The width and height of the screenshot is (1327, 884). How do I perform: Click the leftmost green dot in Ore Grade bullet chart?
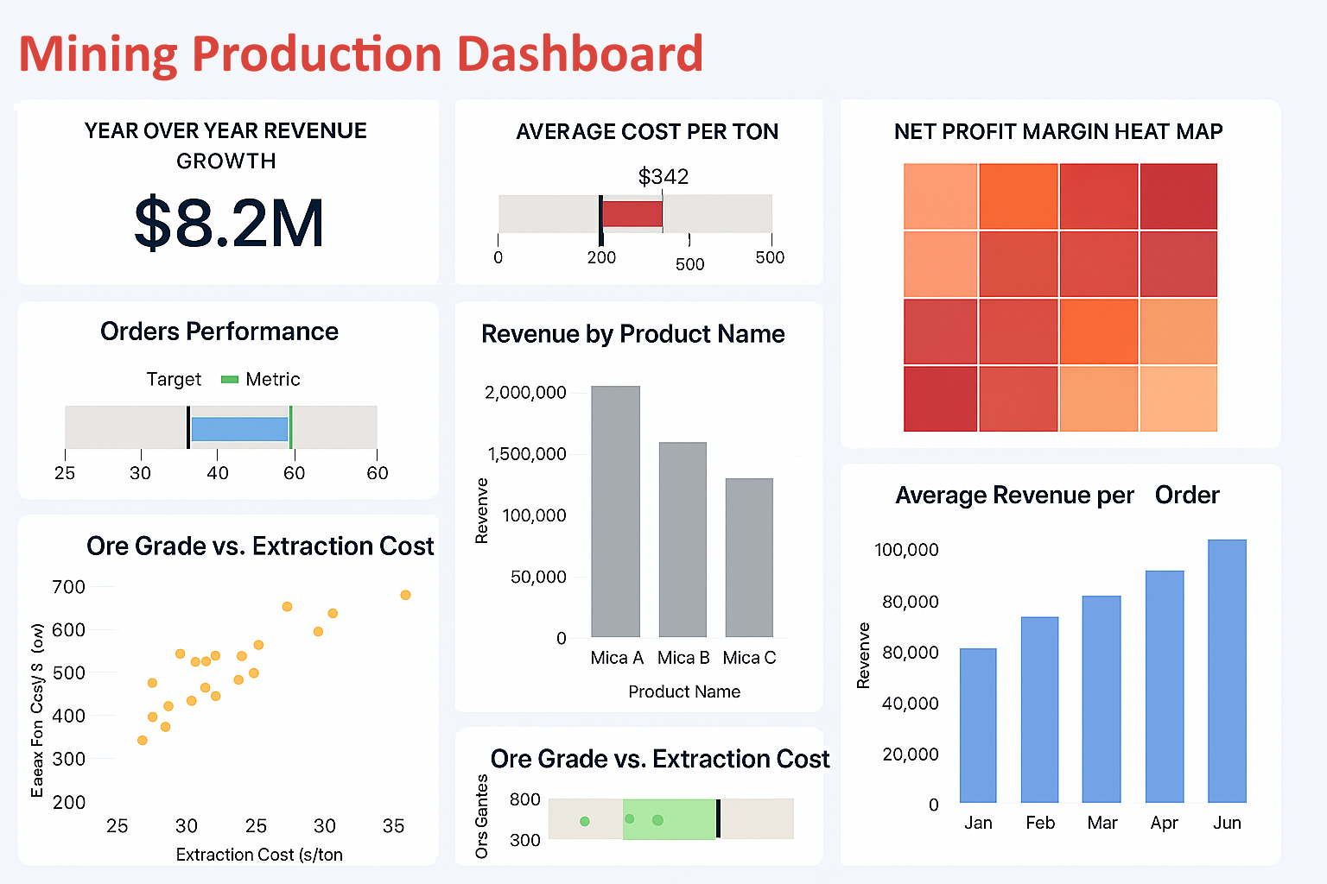pyautogui.click(x=586, y=820)
